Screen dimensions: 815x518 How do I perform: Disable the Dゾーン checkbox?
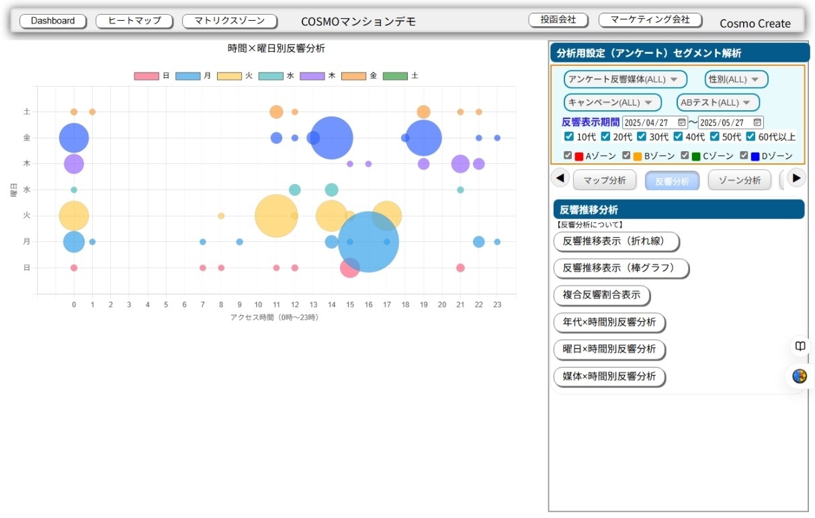coord(744,156)
